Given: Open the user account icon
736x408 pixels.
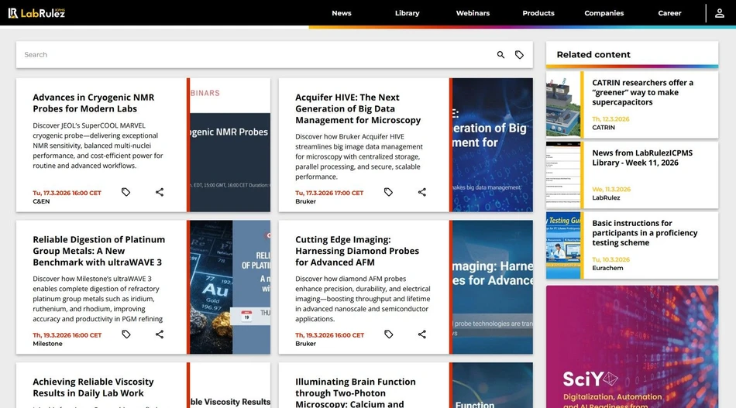Looking at the screenshot, I should click(x=720, y=13).
